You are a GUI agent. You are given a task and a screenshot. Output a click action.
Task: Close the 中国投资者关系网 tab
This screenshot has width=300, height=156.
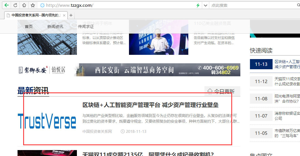point(64,15)
